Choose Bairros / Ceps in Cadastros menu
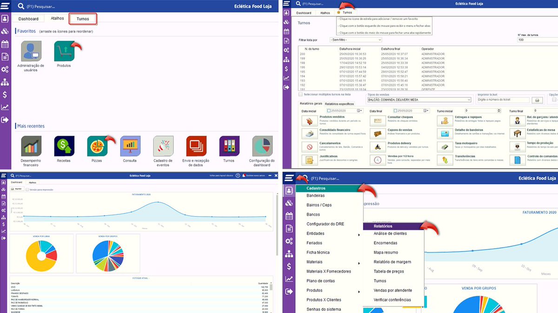This screenshot has height=313, width=558. pos(319,205)
